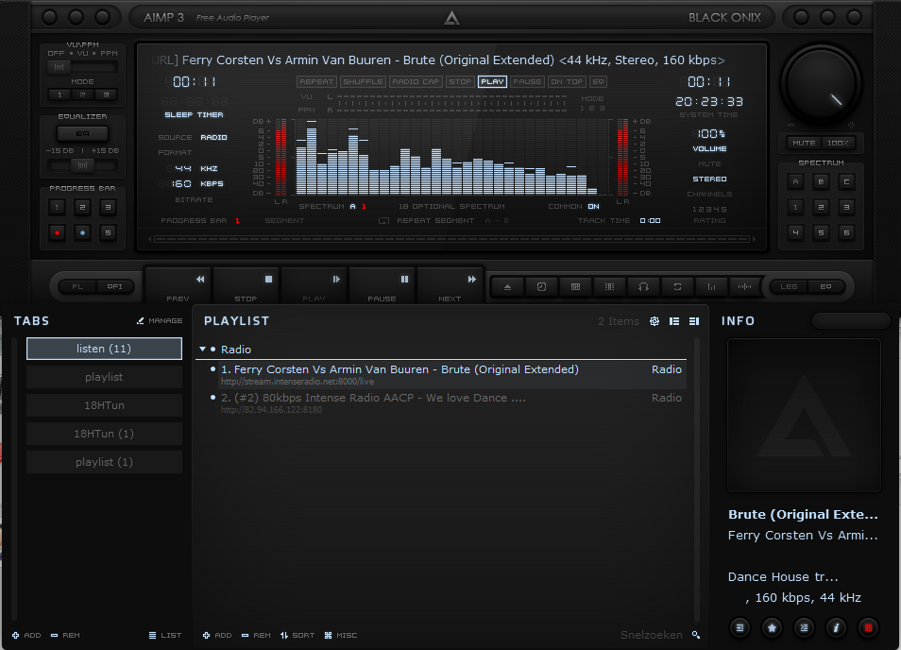Click the repeat loop icon in toolbar
This screenshot has height=650, width=901.
click(677, 287)
